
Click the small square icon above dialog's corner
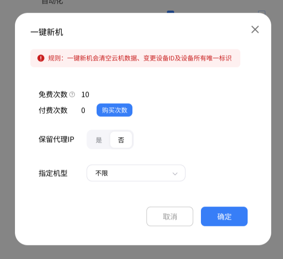pos(262,12)
